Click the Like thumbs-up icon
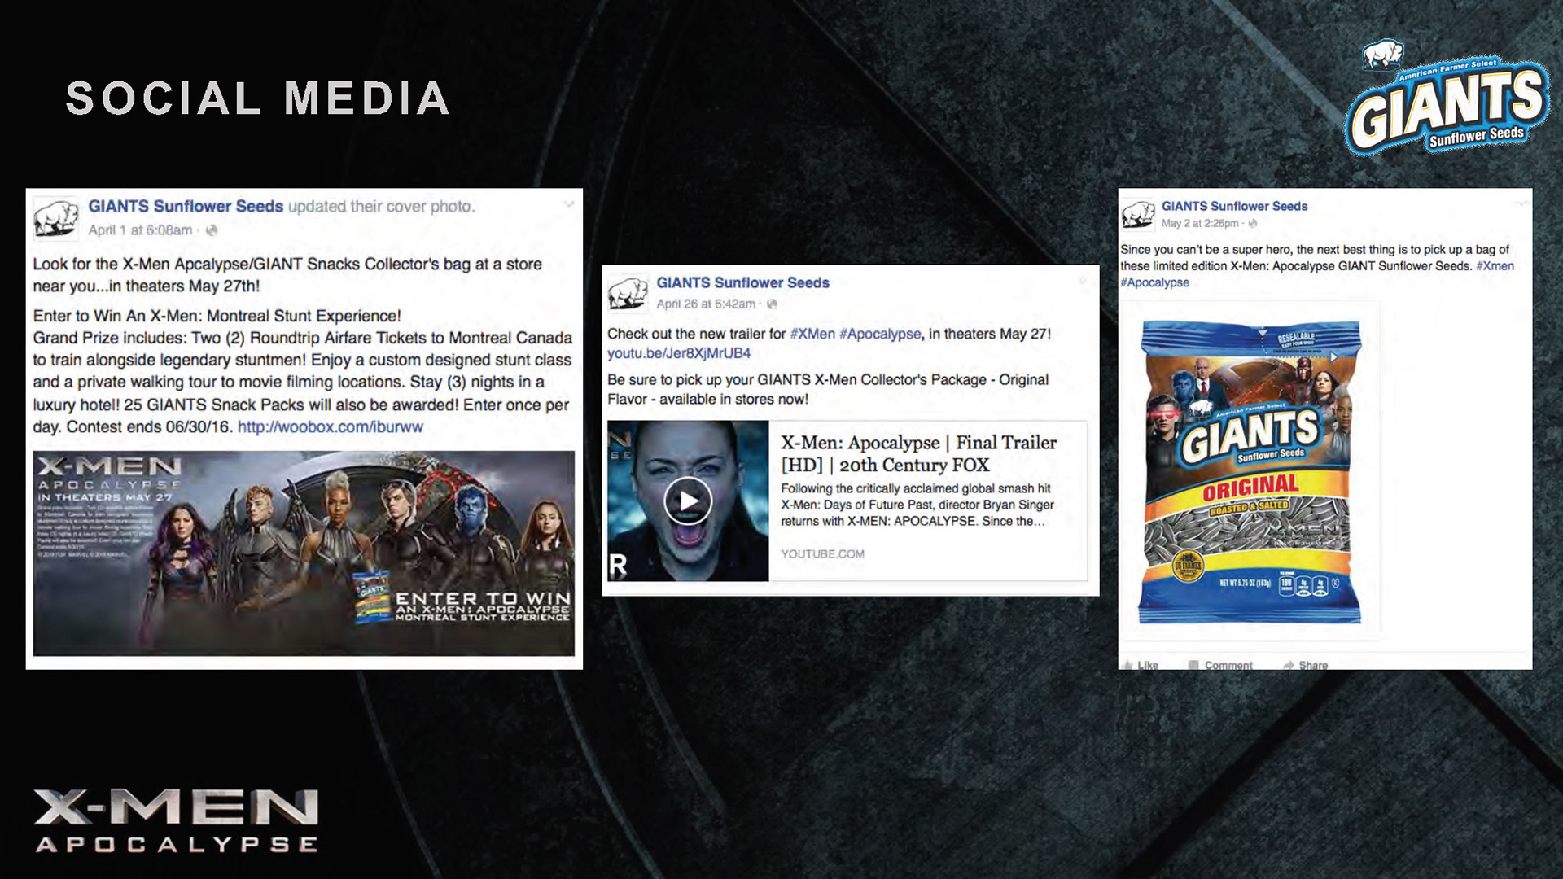Viewport: 1563px width, 879px height. coord(1127,666)
